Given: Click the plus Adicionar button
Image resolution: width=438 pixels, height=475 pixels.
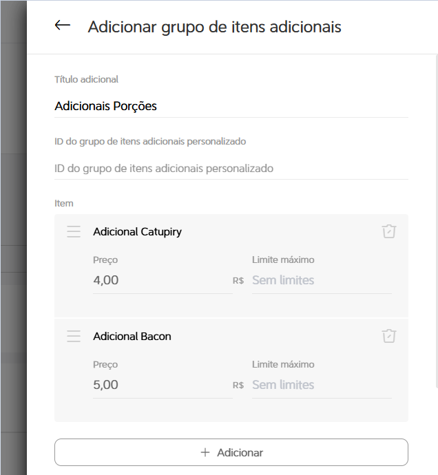Looking at the screenshot, I should pyautogui.click(x=231, y=452).
